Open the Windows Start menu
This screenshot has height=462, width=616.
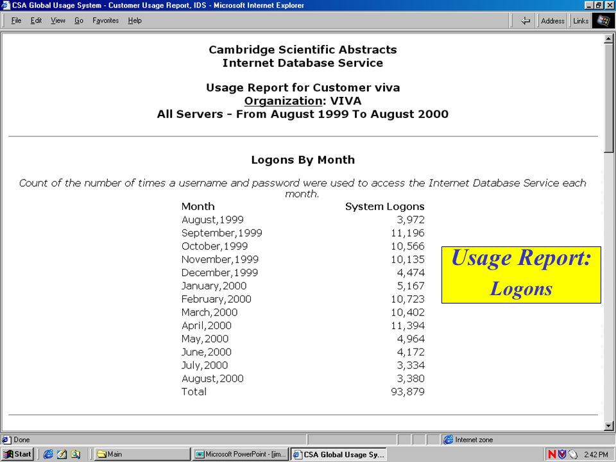[x=18, y=454]
